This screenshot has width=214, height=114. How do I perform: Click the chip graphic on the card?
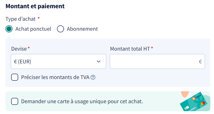click(187, 108)
